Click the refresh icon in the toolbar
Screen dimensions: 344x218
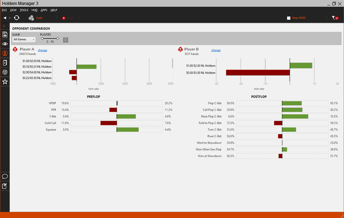click(16, 18)
